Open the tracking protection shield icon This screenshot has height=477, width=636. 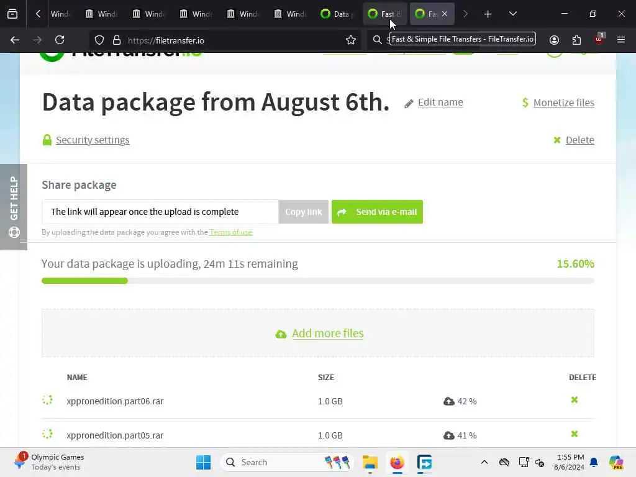tap(99, 40)
